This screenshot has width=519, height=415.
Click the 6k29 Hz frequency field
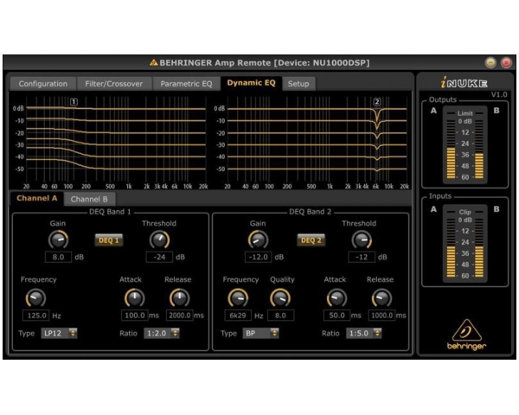coord(238,316)
